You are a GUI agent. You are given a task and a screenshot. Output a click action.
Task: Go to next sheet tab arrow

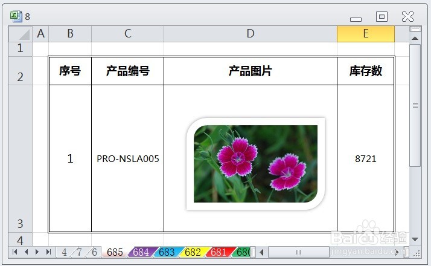coord(37,251)
